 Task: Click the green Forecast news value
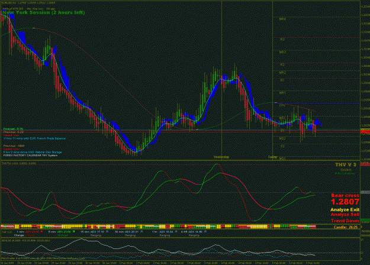coord(13,129)
